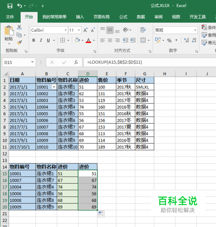This screenshot has height=227, width=216.
Task: Align text left
Action: [103, 40]
